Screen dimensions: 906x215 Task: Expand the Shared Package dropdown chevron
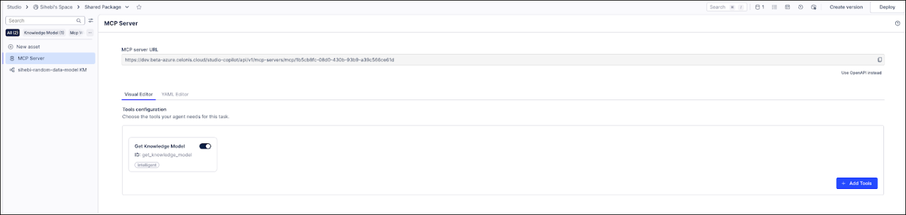click(127, 7)
